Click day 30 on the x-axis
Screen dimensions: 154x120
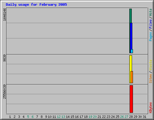[140, 117]
